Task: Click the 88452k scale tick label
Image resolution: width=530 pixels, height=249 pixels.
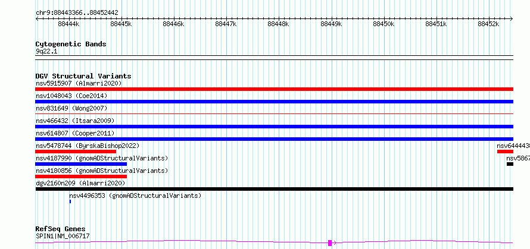Action: [489, 24]
